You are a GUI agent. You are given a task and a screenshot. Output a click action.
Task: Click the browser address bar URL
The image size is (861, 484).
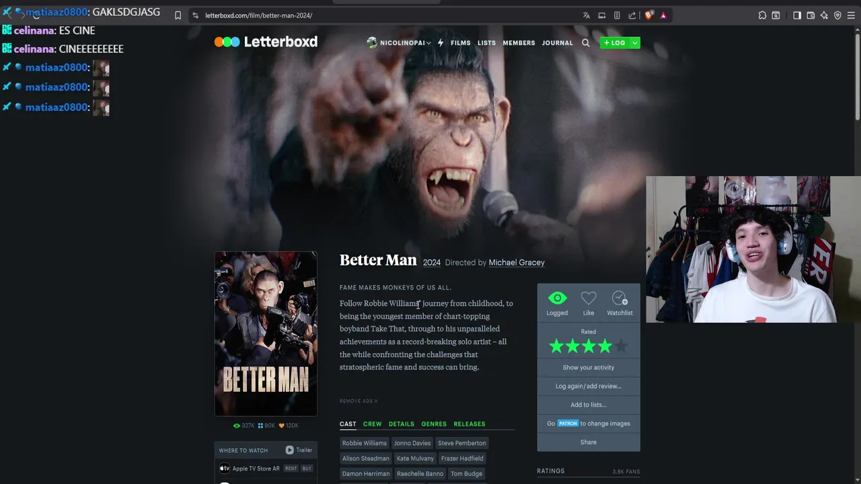pyautogui.click(x=259, y=15)
